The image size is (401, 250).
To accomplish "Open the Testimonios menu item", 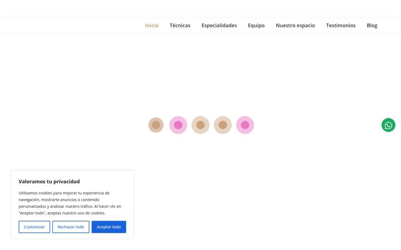I will [x=341, y=26].
